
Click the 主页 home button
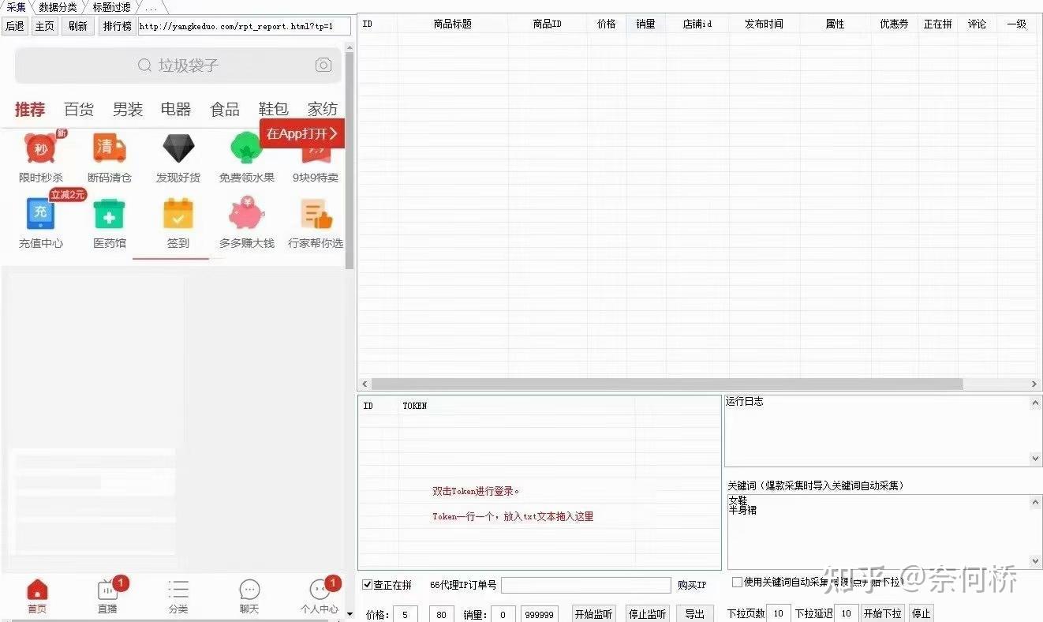coord(45,26)
